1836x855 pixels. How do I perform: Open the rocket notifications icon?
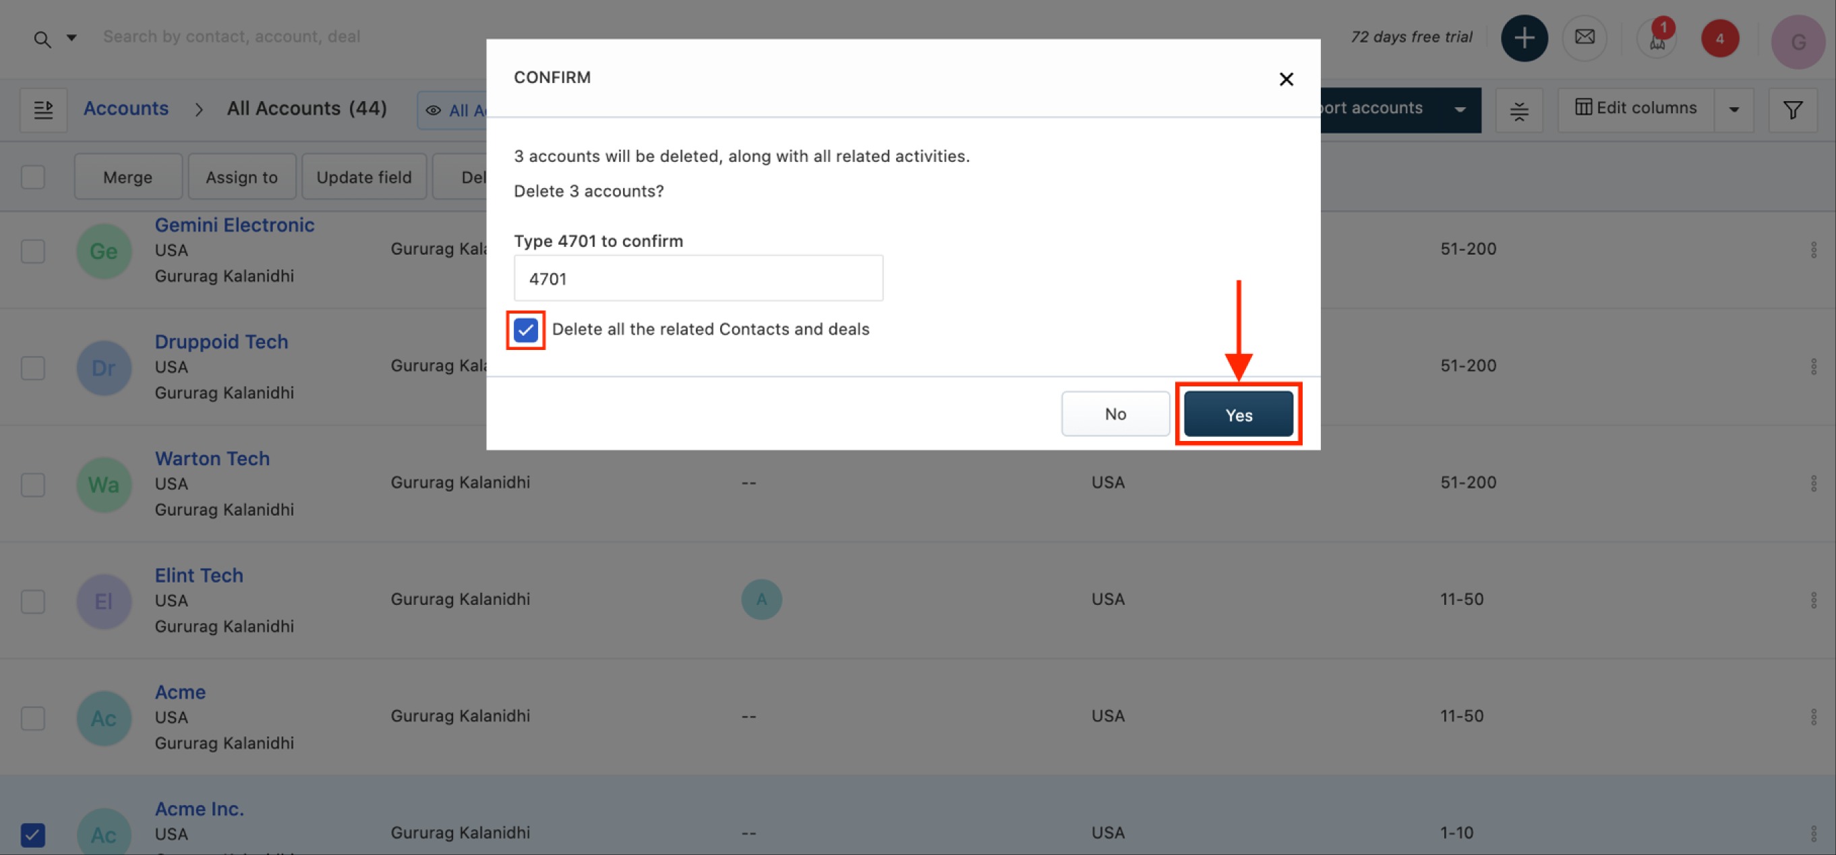tap(1657, 40)
